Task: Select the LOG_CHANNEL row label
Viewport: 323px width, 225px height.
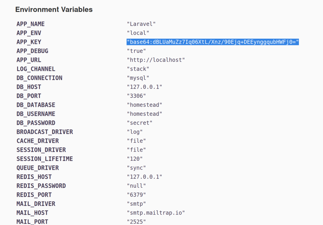Action: click(36, 69)
